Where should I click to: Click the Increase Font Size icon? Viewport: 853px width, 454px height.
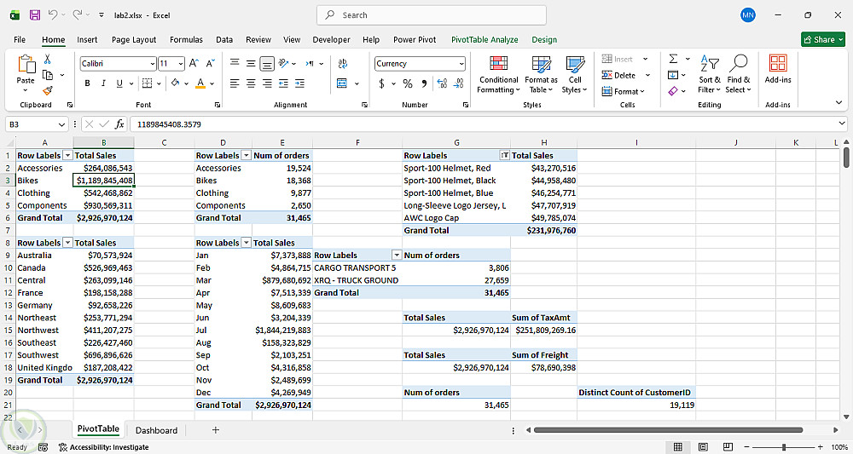pyautogui.click(x=194, y=64)
